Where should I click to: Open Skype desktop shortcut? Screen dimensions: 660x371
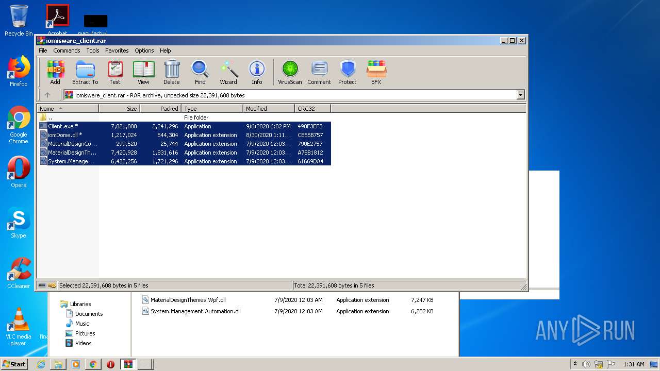tap(19, 223)
